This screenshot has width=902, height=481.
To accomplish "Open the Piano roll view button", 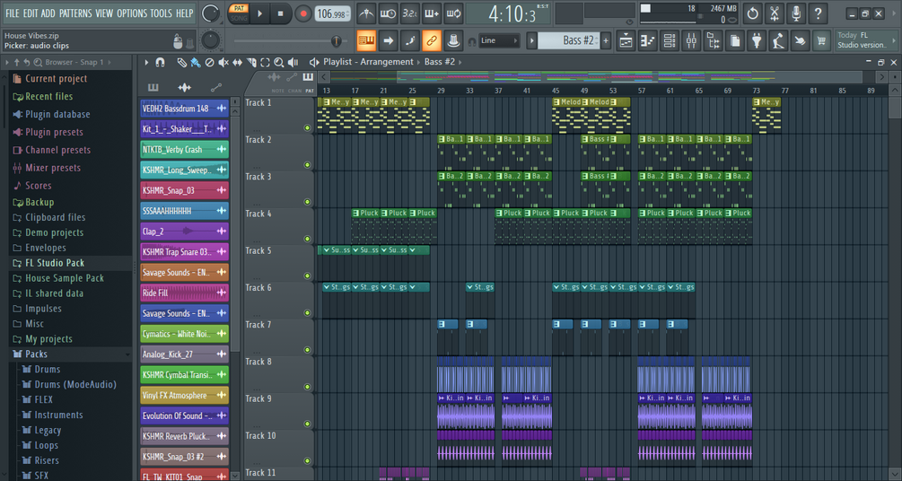I will tap(648, 41).
